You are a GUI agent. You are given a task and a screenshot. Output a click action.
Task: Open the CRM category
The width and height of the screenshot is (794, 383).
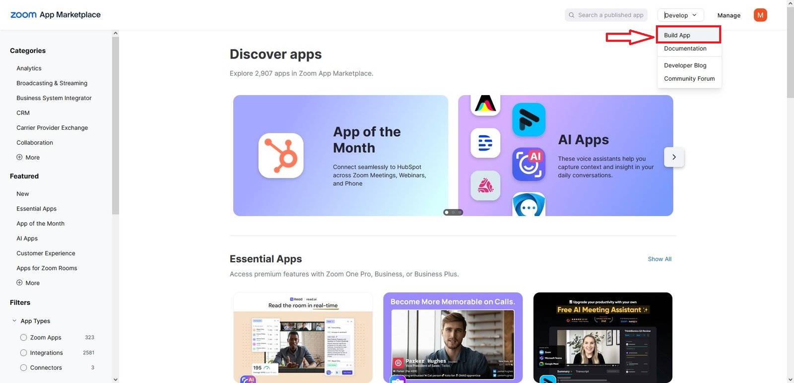(23, 113)
